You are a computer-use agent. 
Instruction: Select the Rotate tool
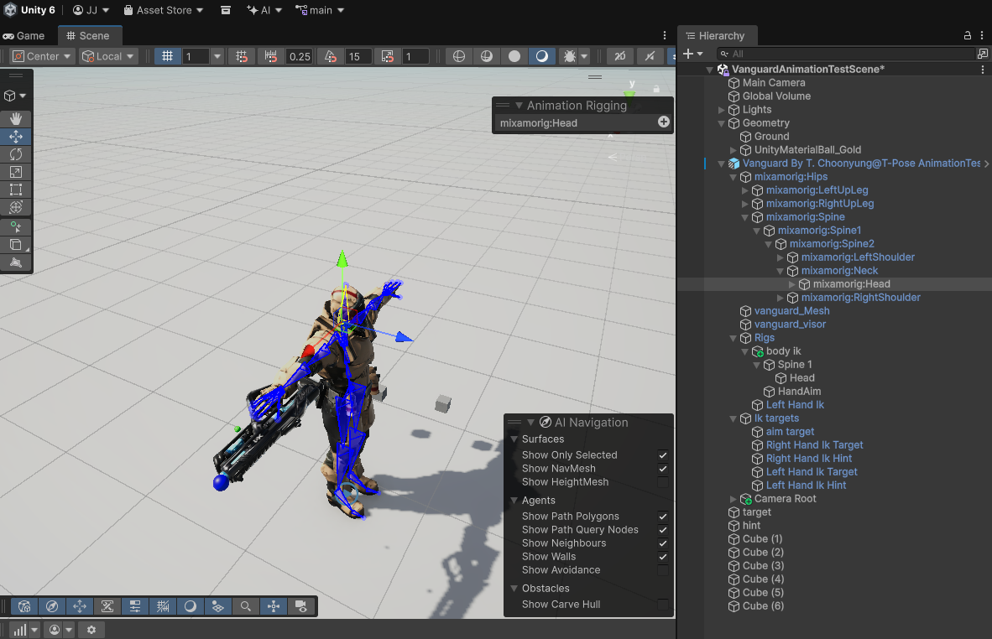(16, 153)
